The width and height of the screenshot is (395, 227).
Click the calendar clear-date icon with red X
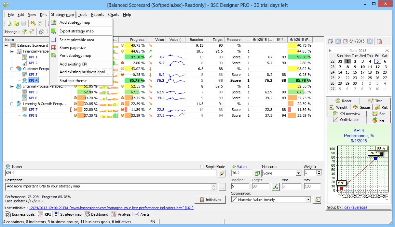[x=379, y=41]
